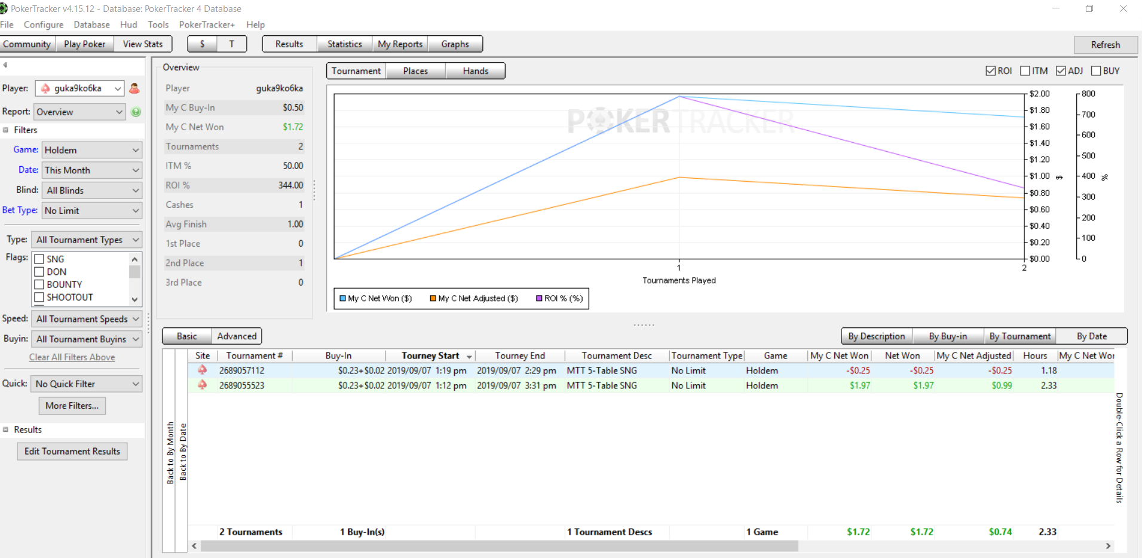Switch to the Play Poker tab
1142x558 pixels.
[84, 44]
